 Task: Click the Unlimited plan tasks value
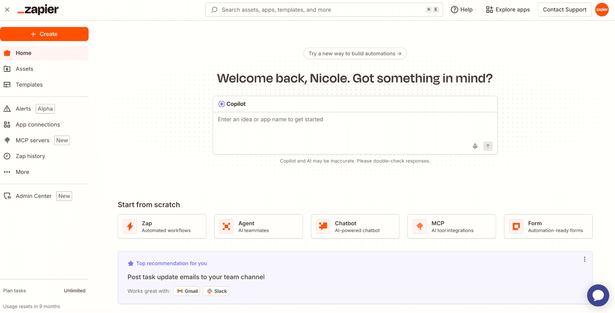[x=74, y=291]
